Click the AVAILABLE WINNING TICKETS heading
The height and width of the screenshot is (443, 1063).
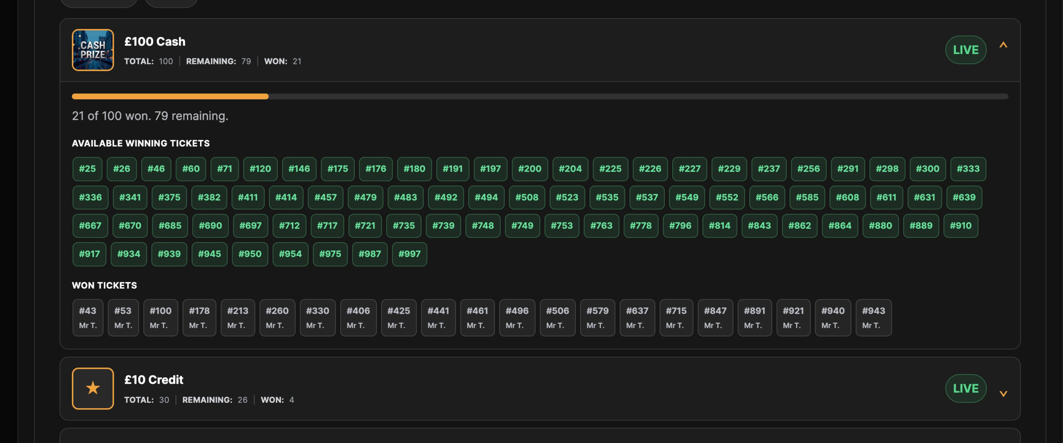pyautogui.click(x=141, y=144)
